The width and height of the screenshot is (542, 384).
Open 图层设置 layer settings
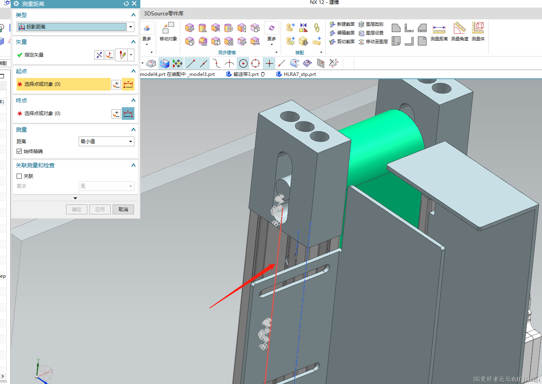pos(371,33)
